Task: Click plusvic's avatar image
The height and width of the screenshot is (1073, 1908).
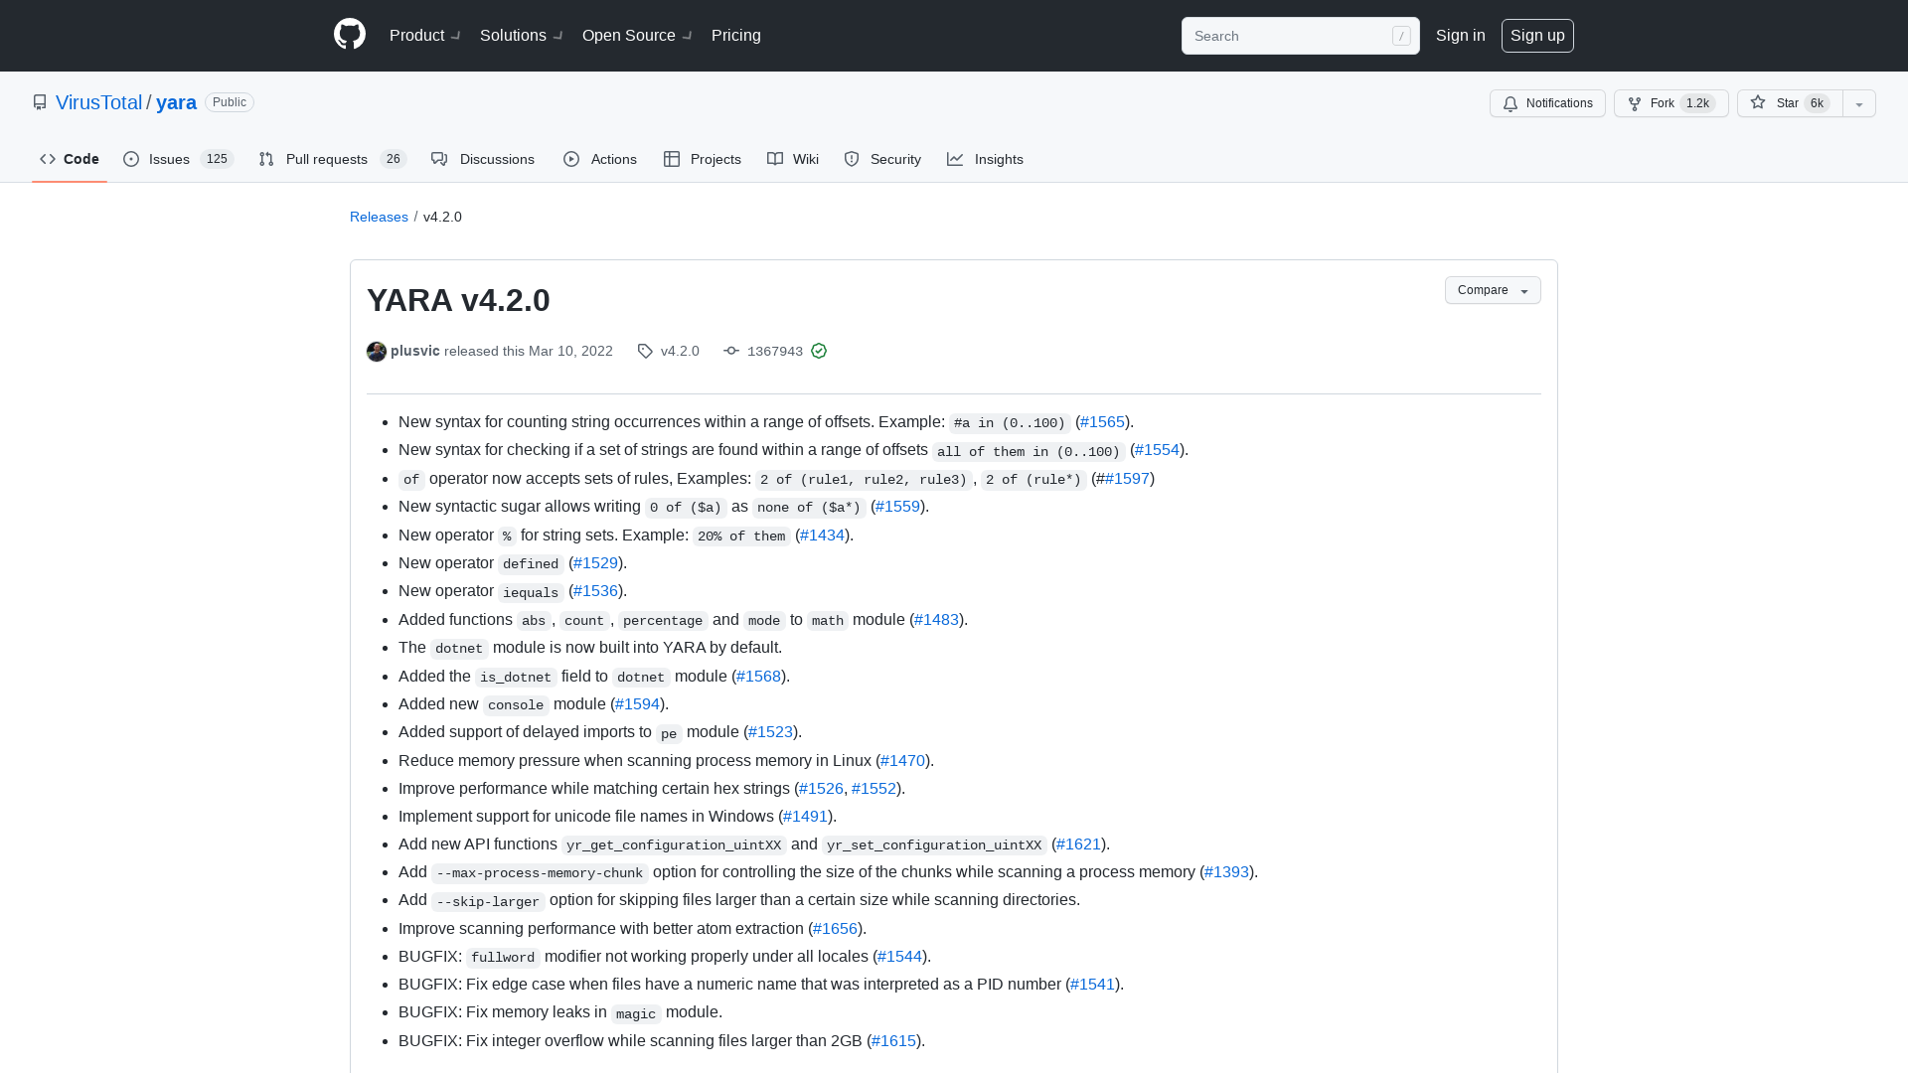Action: (x=377, y=352)
